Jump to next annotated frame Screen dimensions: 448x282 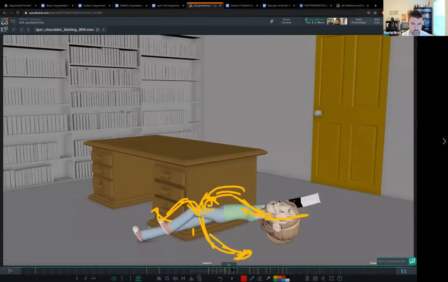85,278
